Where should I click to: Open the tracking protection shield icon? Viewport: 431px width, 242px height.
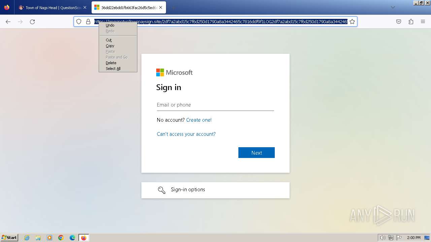(x=79, y=22)
